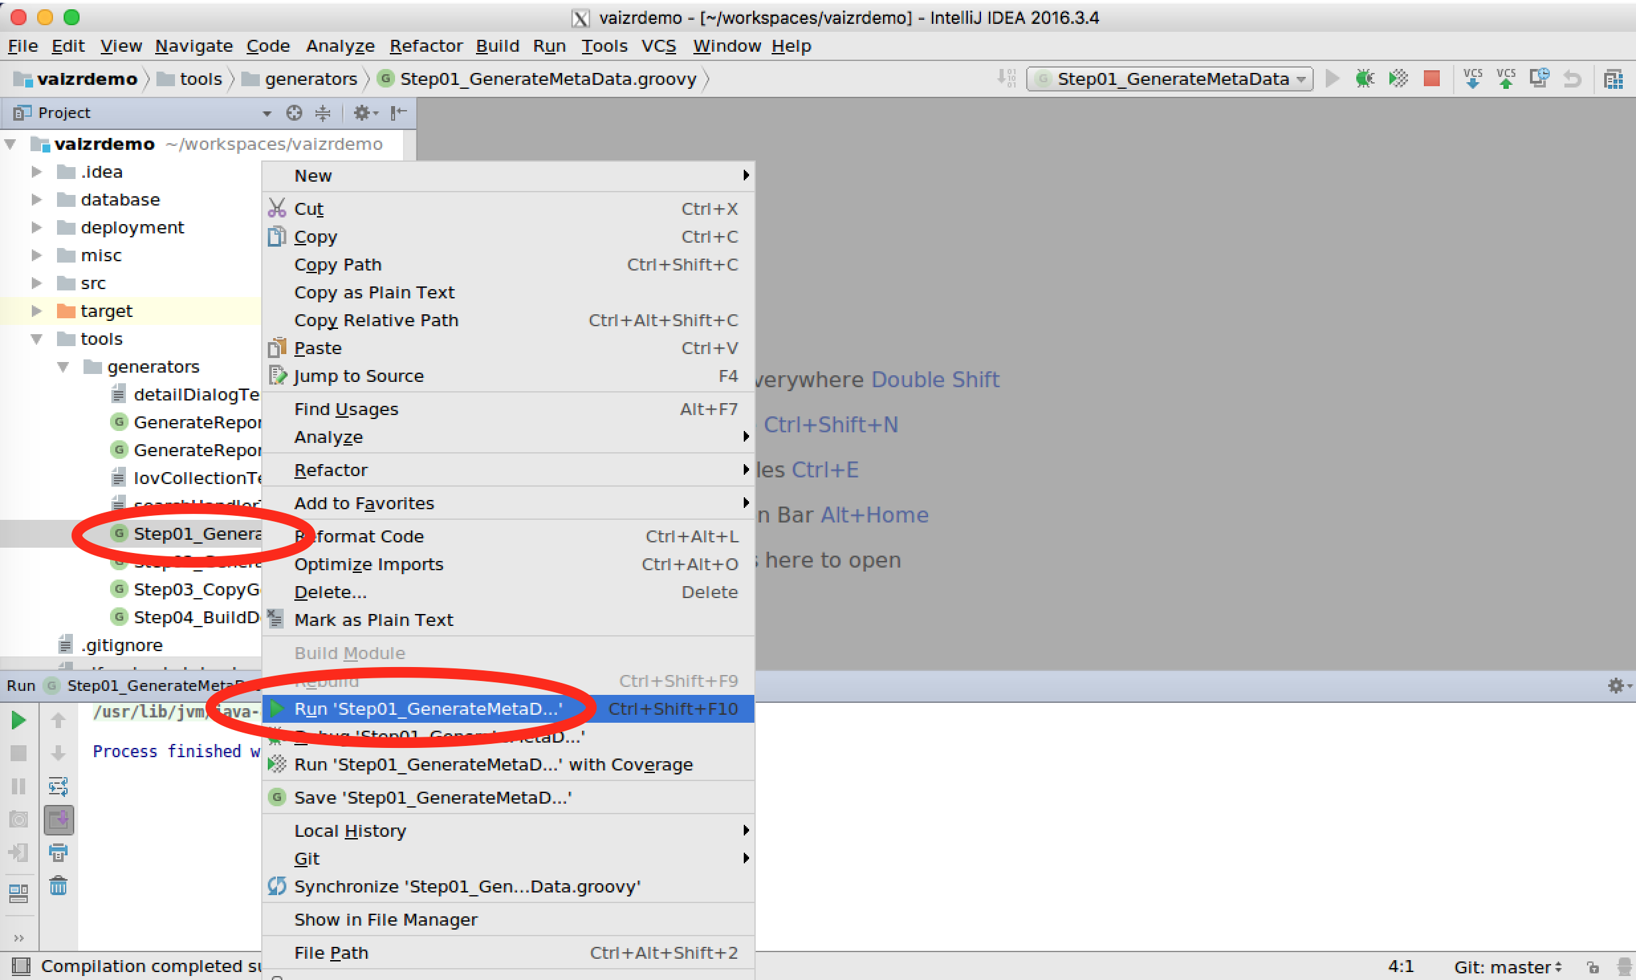Click Down the Stack Trace arrow icon

pos(58,753)
